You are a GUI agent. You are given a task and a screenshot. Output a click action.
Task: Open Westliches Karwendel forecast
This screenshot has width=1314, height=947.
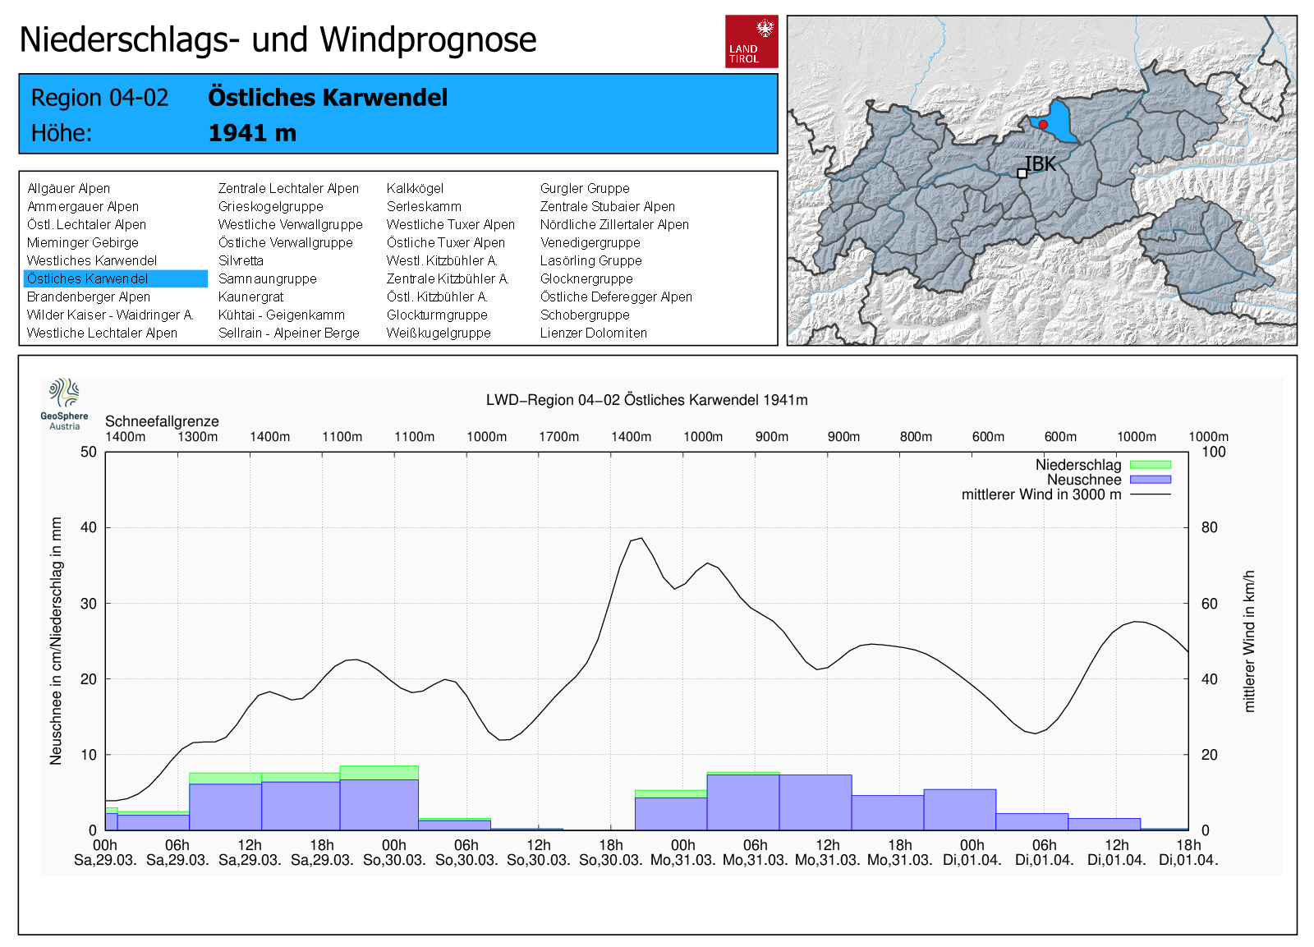tap(91, 261)
